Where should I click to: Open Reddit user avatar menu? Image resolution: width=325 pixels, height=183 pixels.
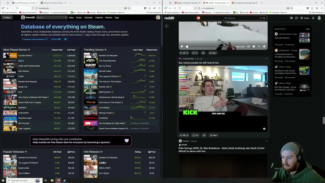[x=319, y=18]
